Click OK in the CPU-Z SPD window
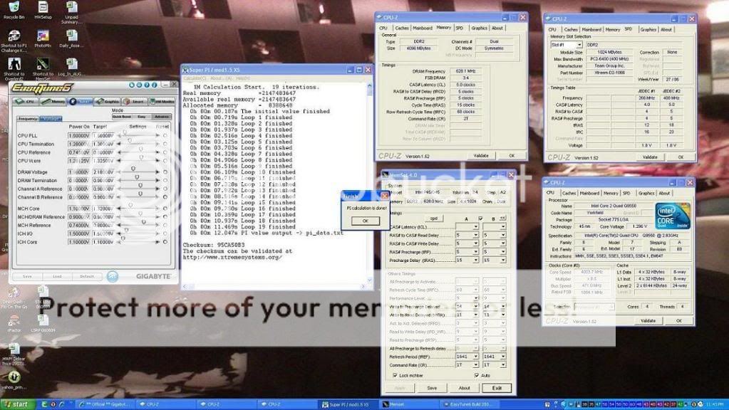The width and height of the screenshot is (729, 410). click(681, 157)
